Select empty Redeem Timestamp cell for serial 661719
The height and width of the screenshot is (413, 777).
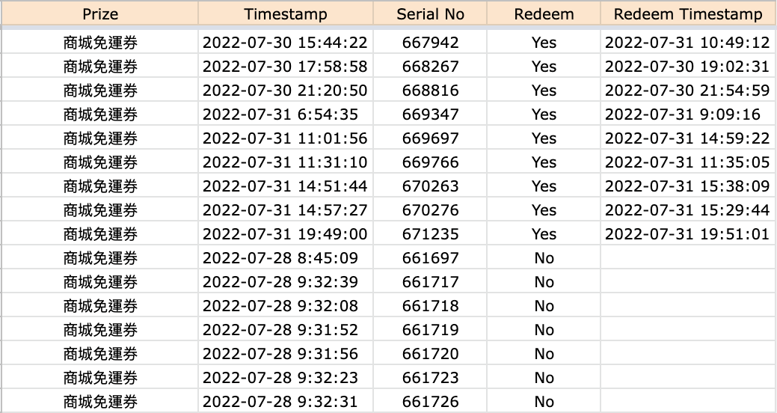[x=687, y=330]
